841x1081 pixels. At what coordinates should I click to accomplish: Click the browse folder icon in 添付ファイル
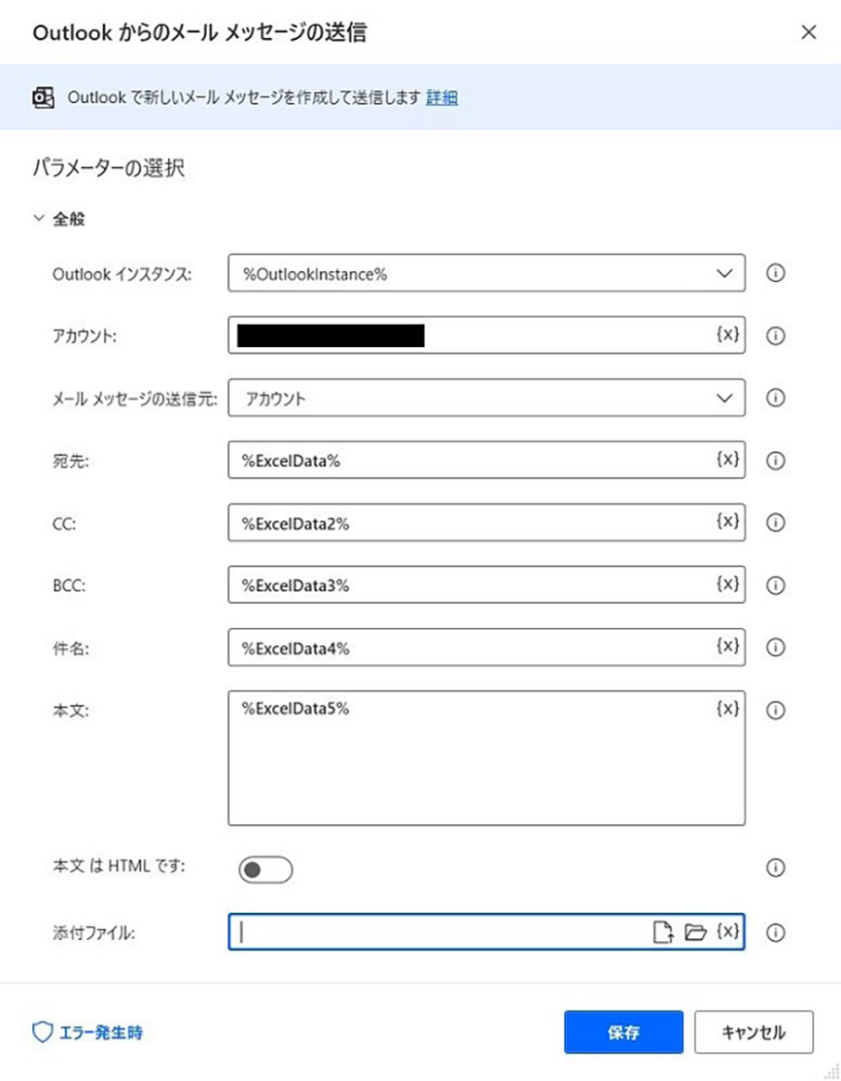695,933
